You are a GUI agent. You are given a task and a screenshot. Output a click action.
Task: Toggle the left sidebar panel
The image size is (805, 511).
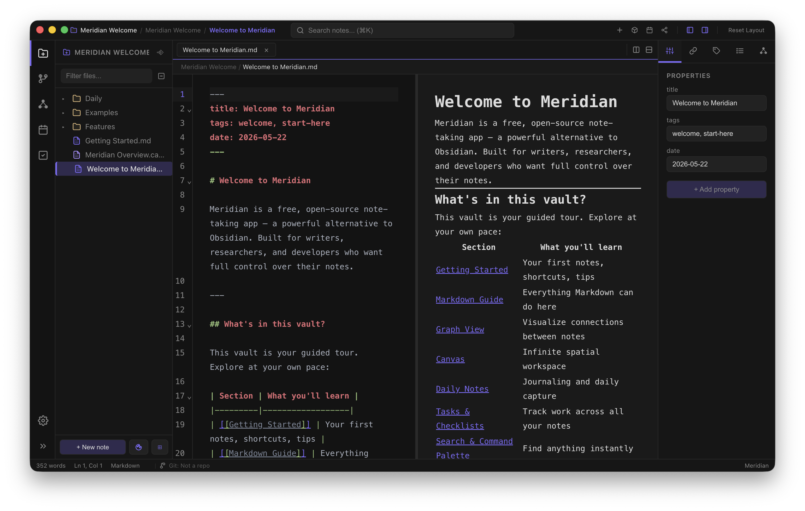click(690, 30)
